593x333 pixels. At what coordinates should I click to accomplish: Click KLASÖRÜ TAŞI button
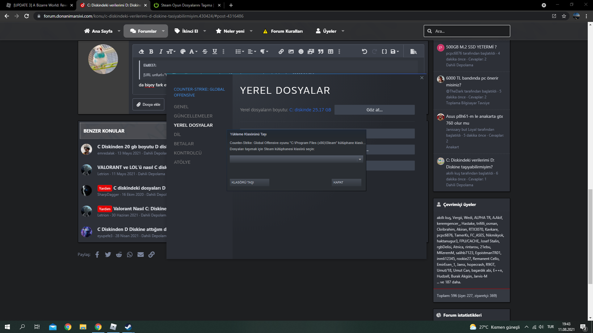pyautogui.click(x=249, y=183)
